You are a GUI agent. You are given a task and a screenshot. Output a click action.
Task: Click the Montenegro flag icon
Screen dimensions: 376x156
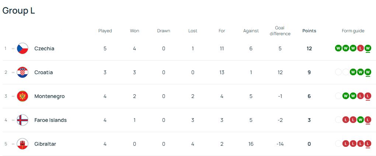click(x=22, y=96)
